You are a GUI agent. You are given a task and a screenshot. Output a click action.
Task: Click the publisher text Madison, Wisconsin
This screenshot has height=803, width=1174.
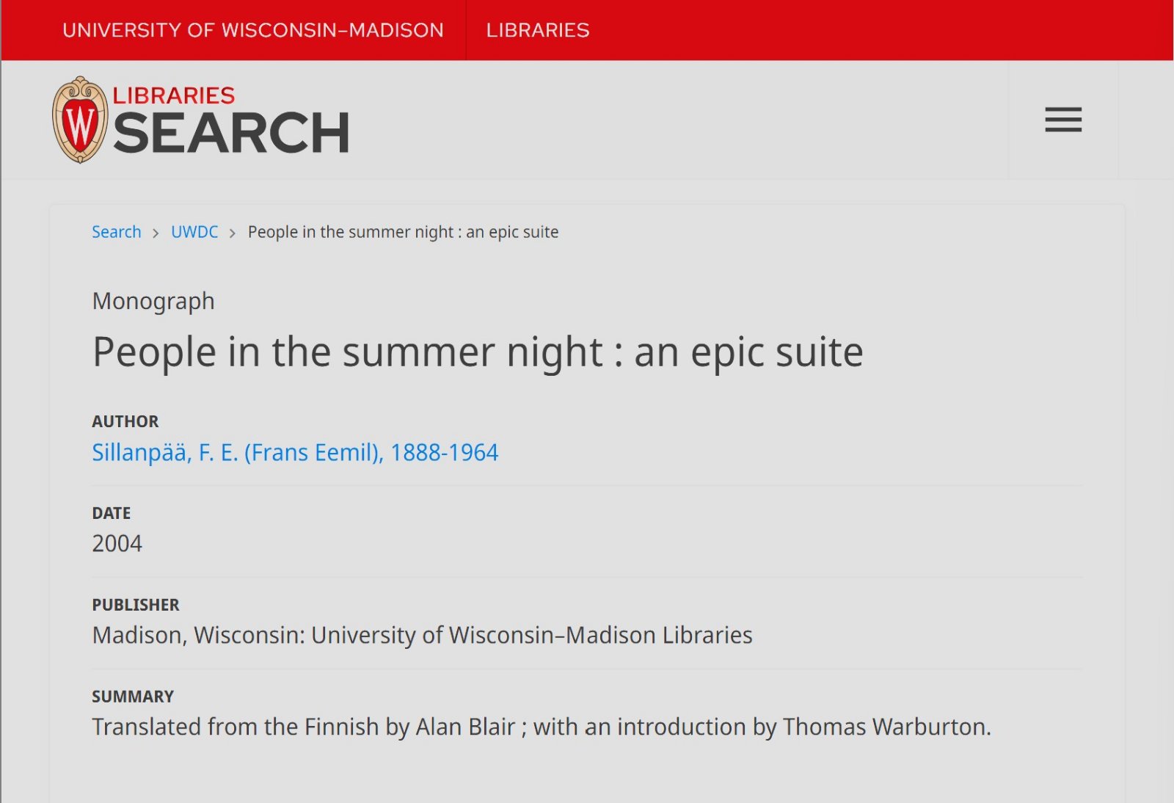(x=422, y=635)
